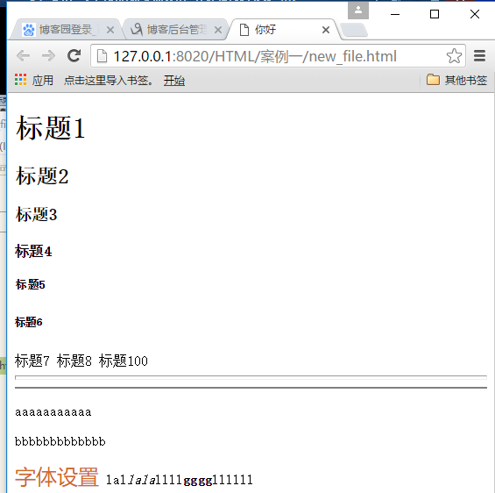Viewport: 495px width, 493px height.
Task: Click the bbbbbbbbbbbbb paragraph
Action: point(60,441)
